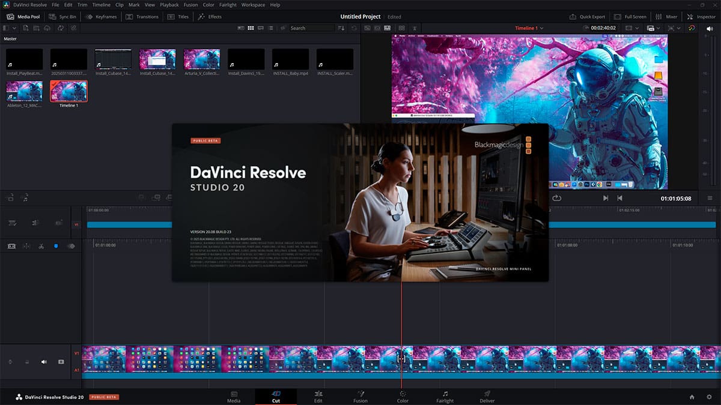This screenshot has height=405, width=721.
Task: Open the timeline resolution dropdown
Action: [x=653, y=28]
